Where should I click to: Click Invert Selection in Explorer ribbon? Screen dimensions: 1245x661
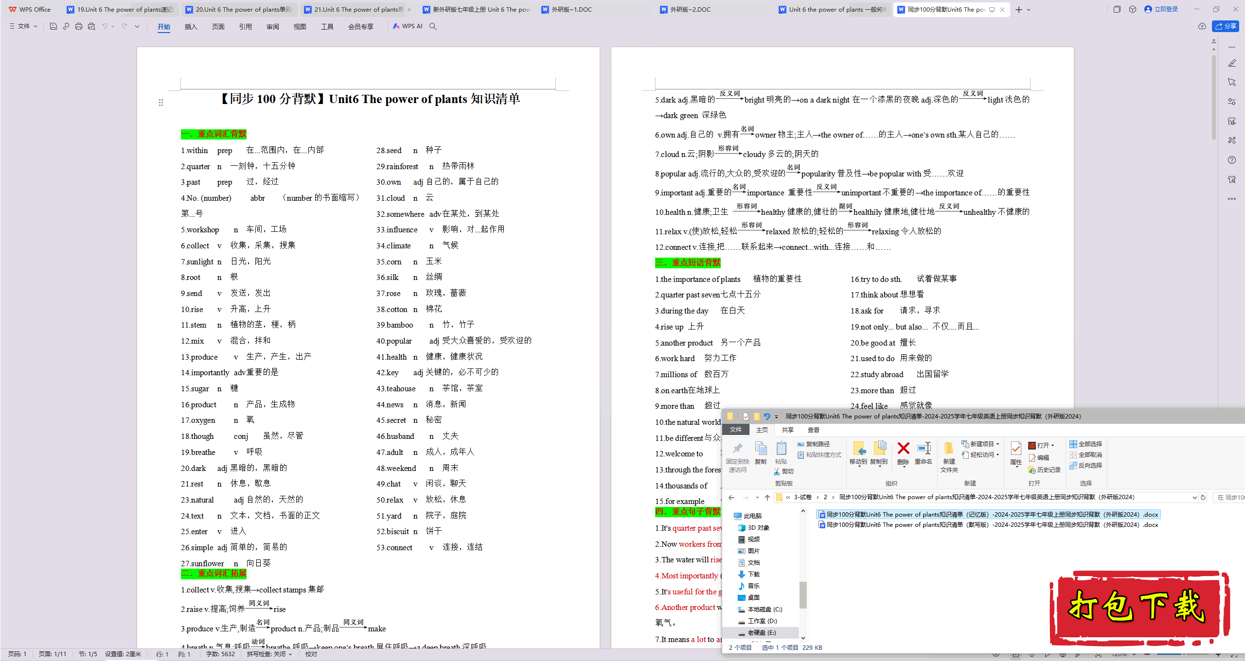coord(1086,466)
